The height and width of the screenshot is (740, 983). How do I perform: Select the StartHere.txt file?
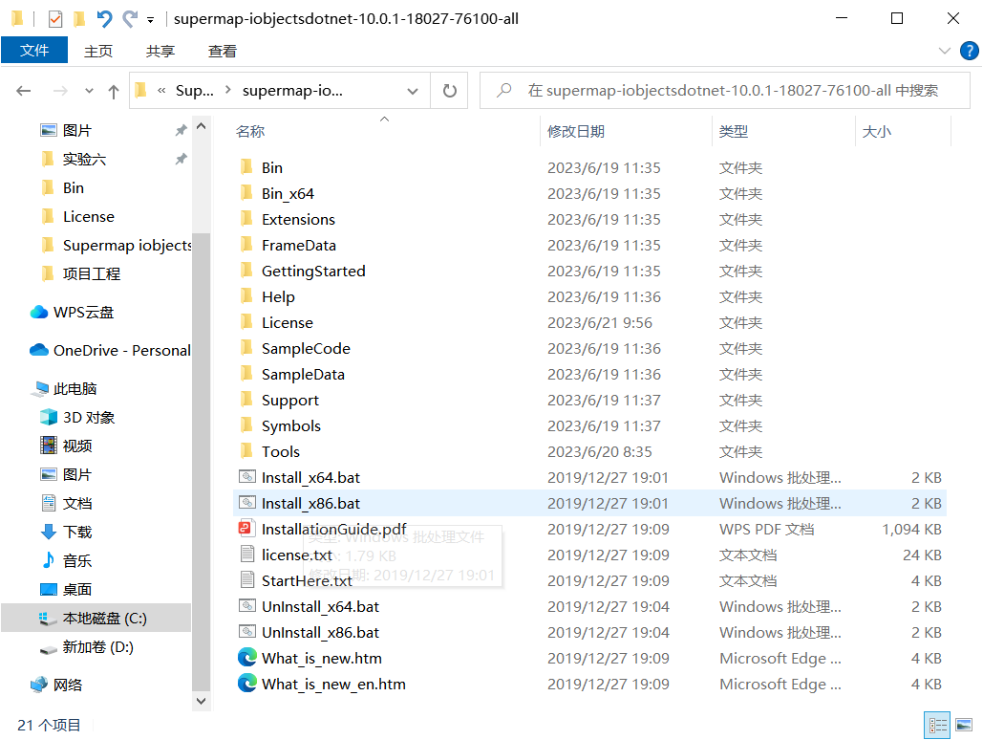[x=307, y=580]
